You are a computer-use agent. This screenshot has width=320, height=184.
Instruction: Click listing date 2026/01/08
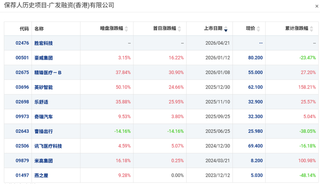click(x=218, y=72)
